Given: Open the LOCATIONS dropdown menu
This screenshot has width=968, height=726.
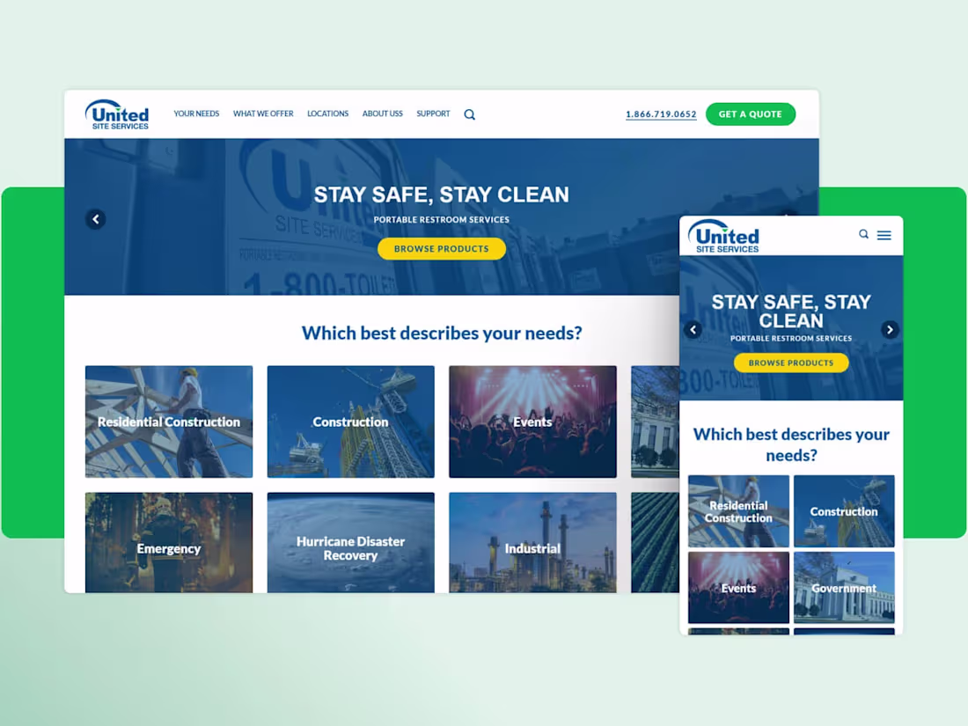Looking at the screenshot, I should click(327, 114).
